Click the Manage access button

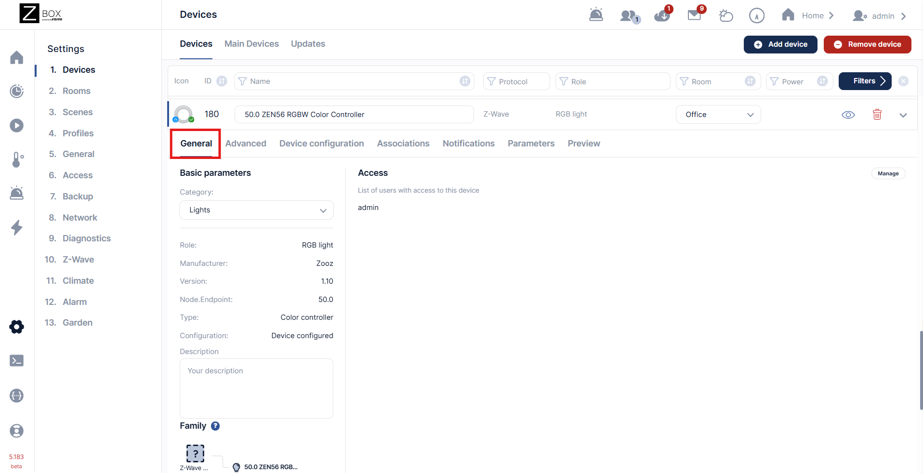[x=888, y=173]
